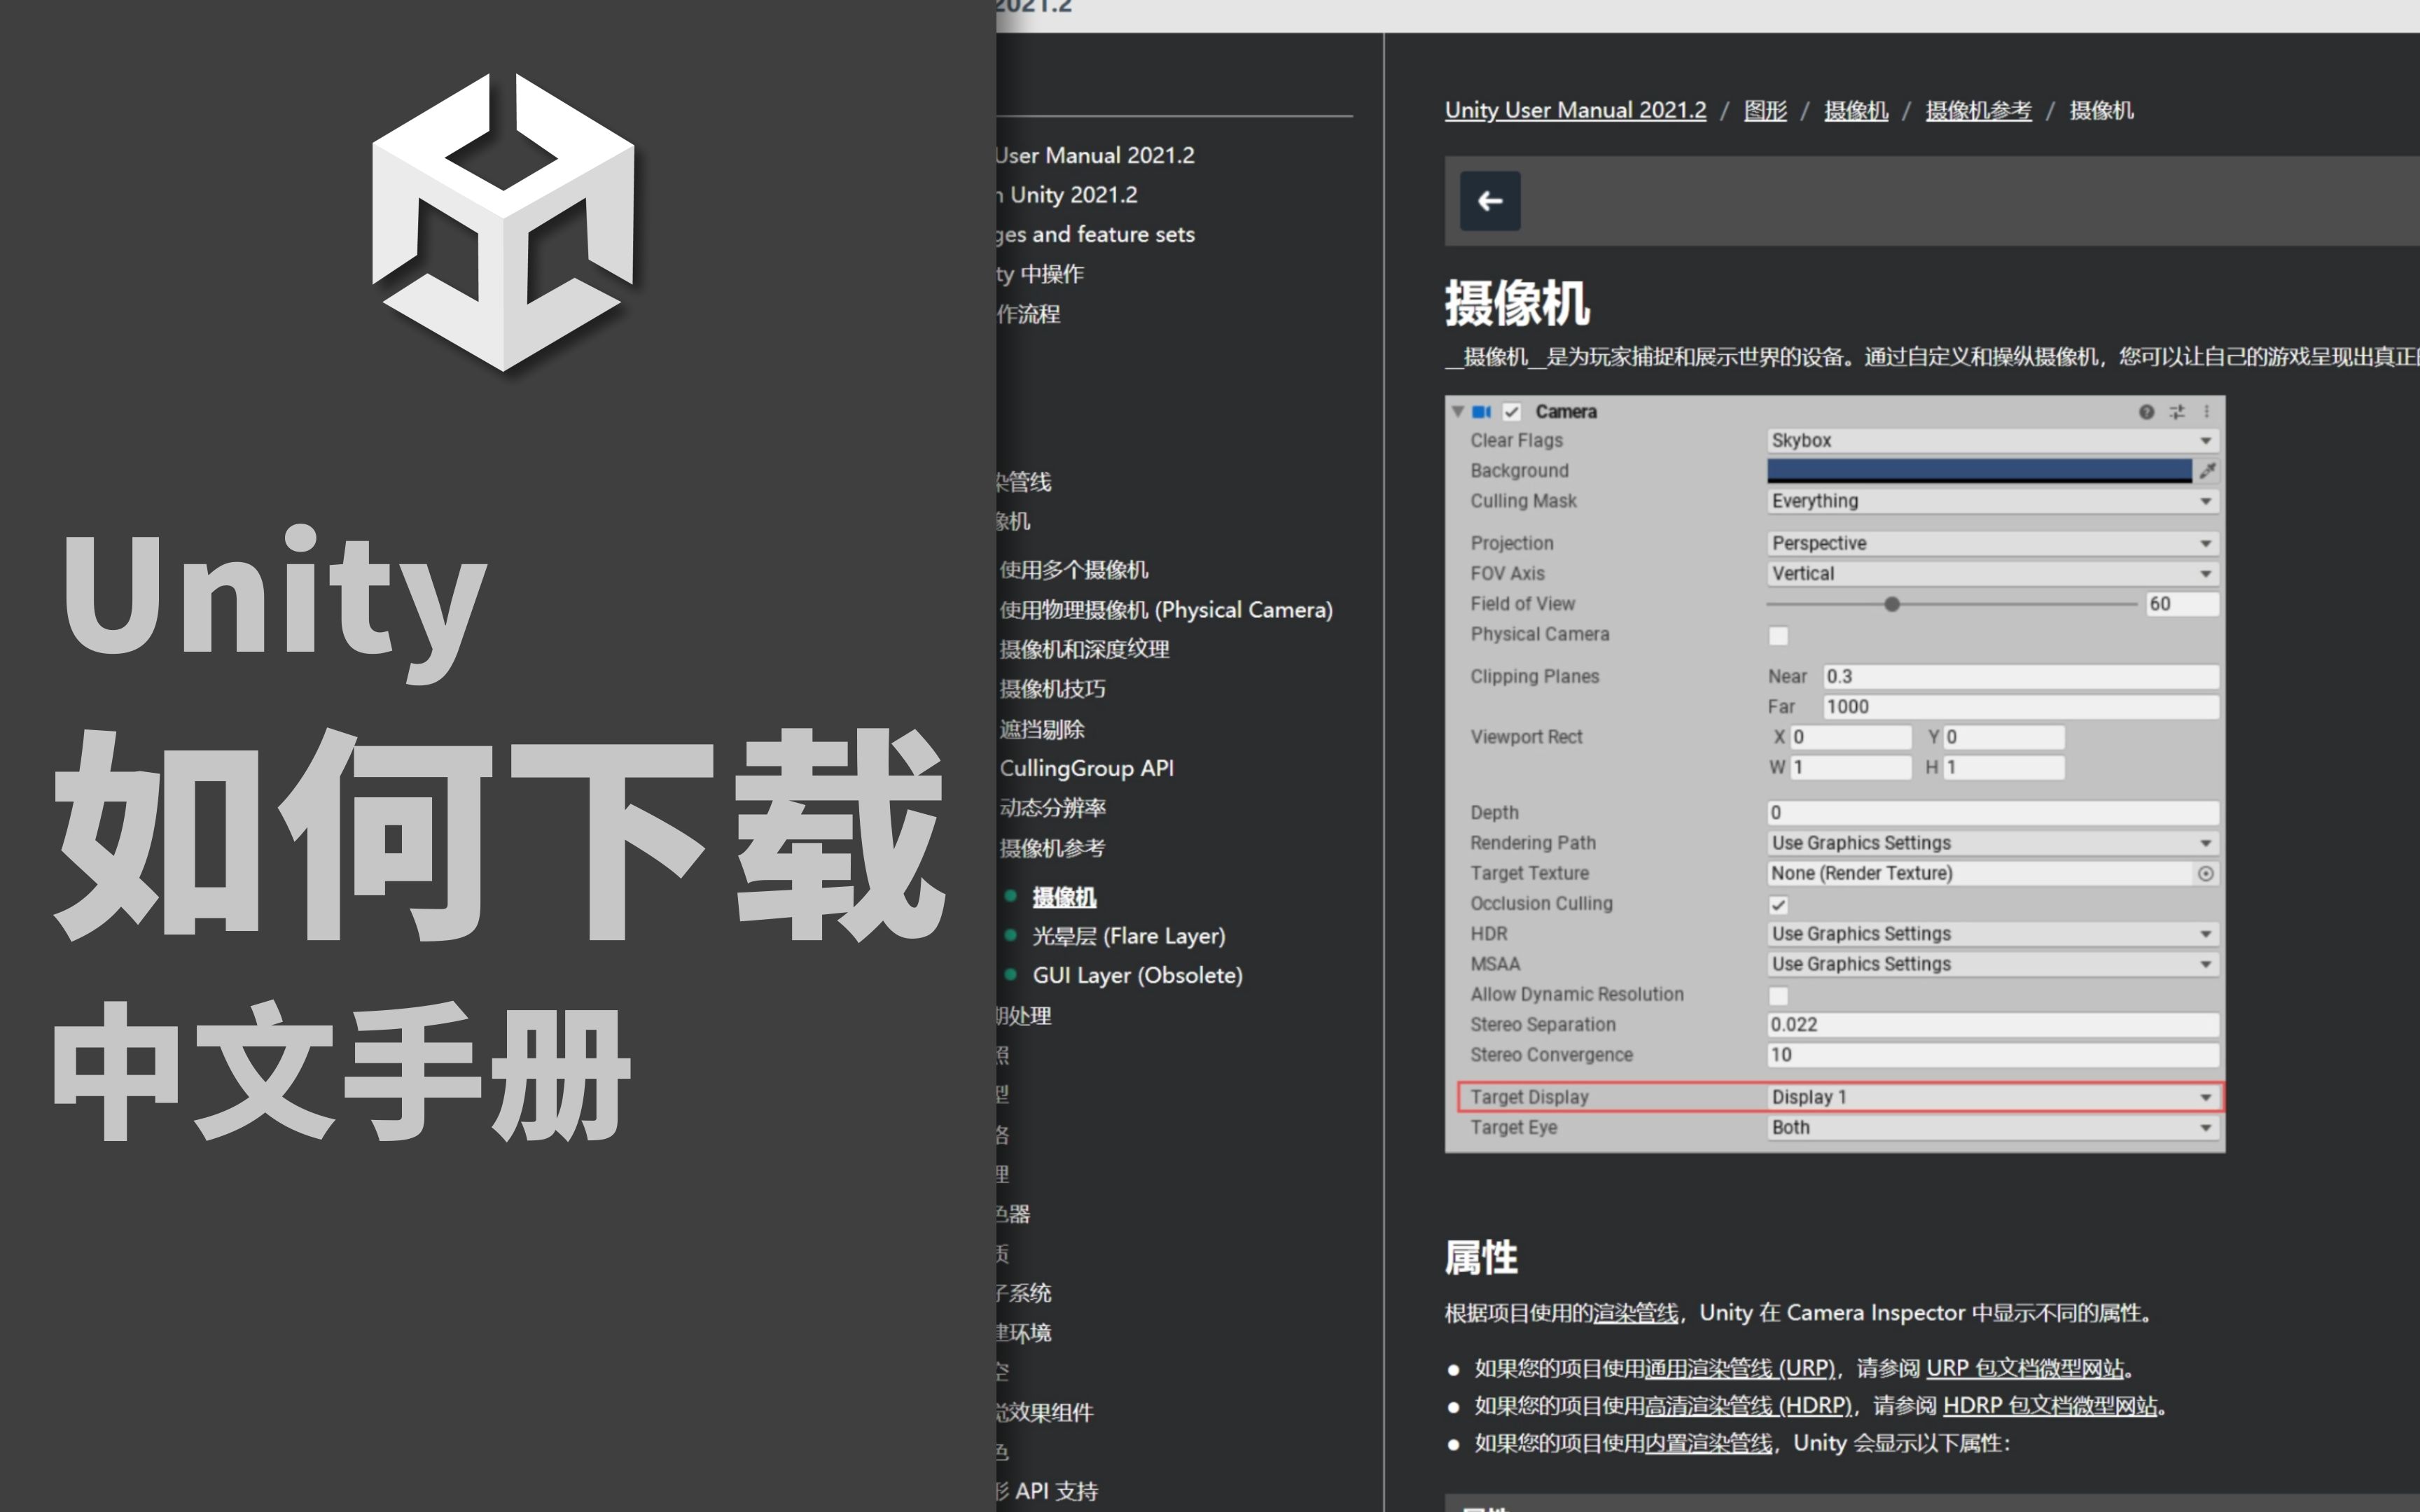Open the 通用渲染管线 (URP) link

click(x=1739, y=1368)
